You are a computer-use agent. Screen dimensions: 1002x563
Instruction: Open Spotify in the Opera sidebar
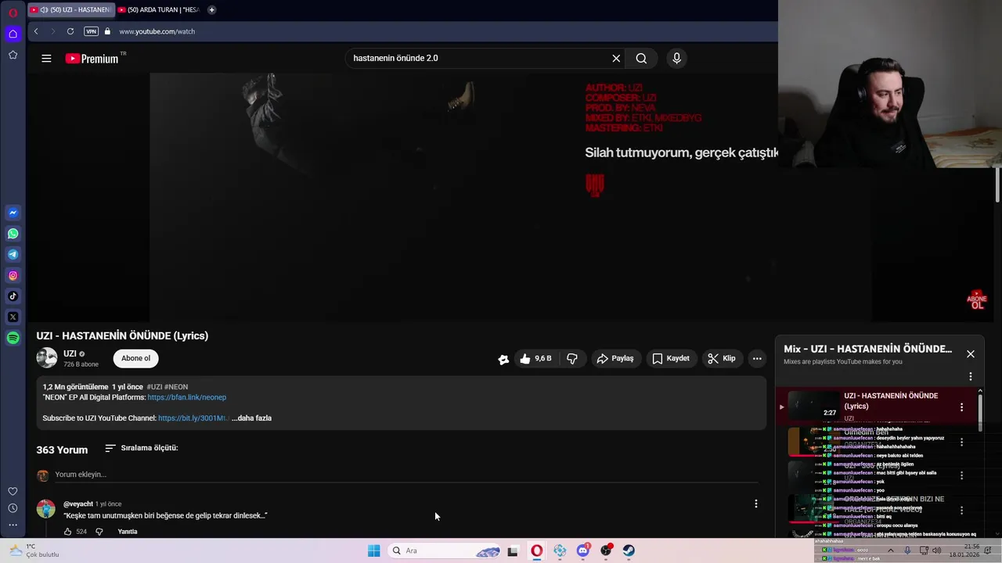click(x=13, y=338)
